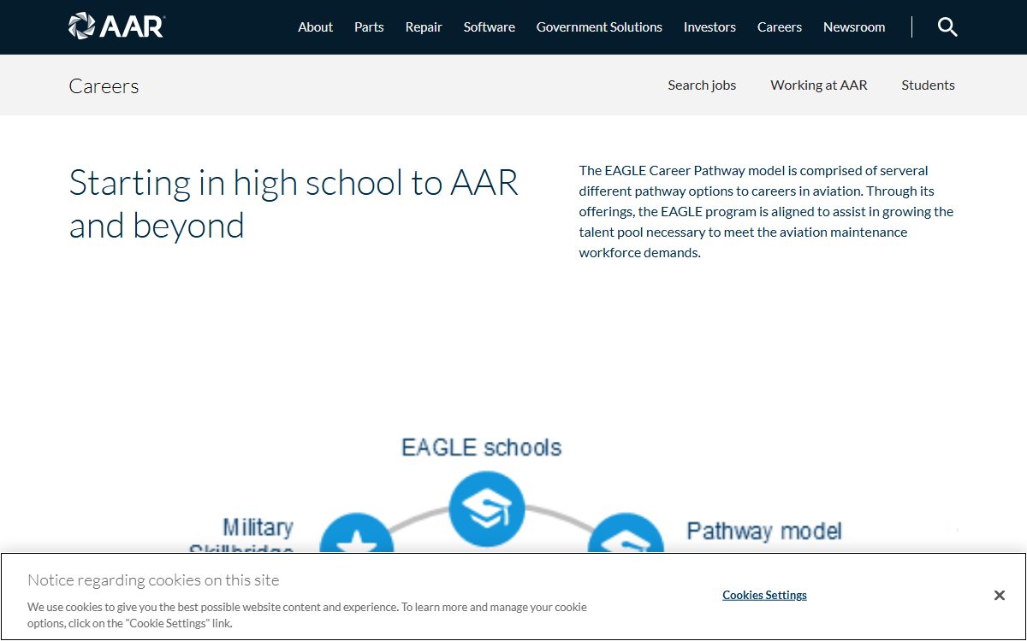The height and width of the screenshot is (641, 1027).
Task: Click the EAGLE Career Pathway description paragraph
Action: click(766, 212)
